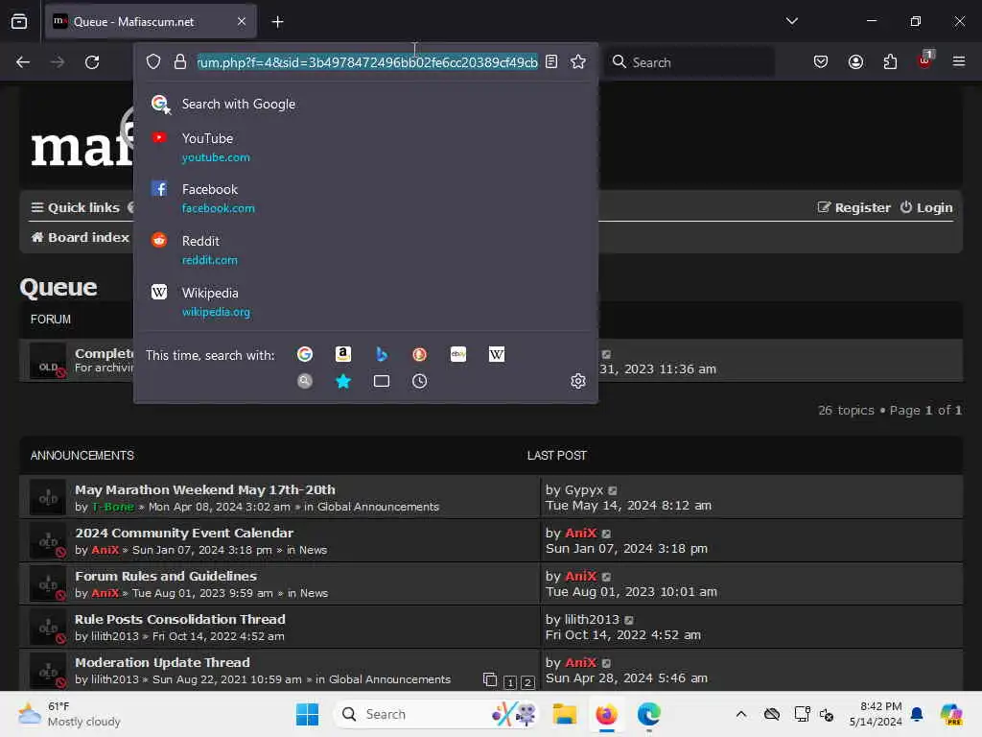Viewport: 982px width, 737px height.
Task: Open the Quick links dropdown
Action: 75,207
